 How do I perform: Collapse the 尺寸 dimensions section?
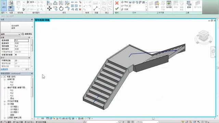point(29,58)
